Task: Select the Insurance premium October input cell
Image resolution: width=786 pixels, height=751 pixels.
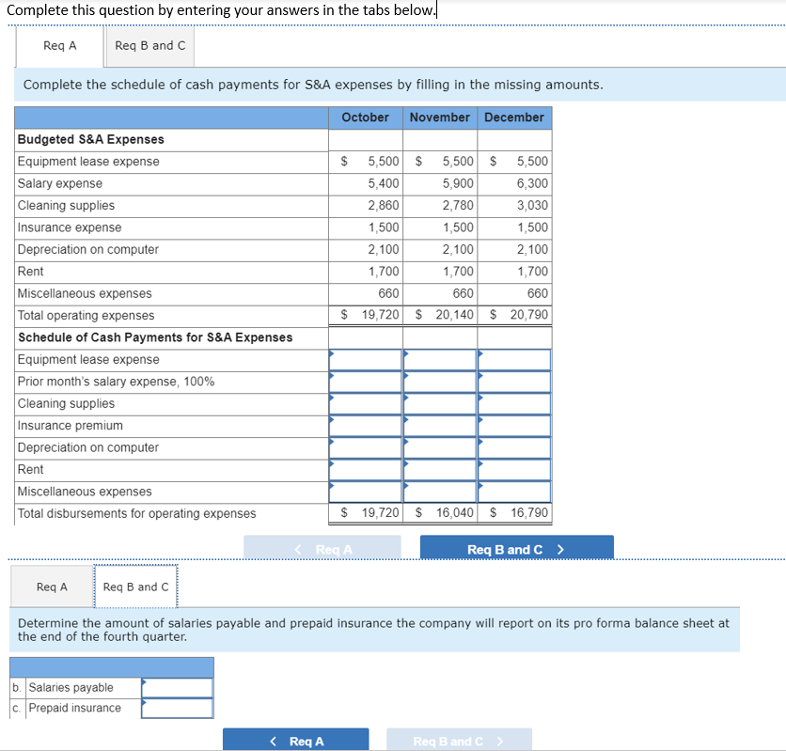Action: click(365, 425)
